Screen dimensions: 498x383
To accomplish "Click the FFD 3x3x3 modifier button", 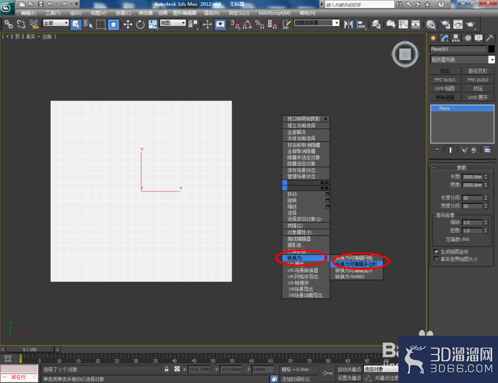I will click(x=445, y=80).
